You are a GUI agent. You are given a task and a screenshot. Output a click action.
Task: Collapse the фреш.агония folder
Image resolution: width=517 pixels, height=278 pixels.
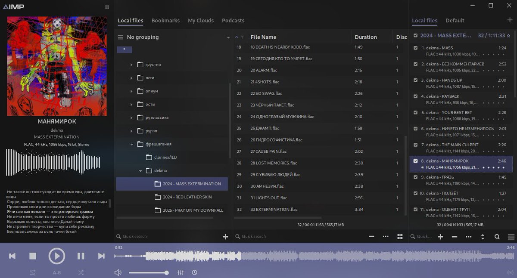(x=132, y=144)
